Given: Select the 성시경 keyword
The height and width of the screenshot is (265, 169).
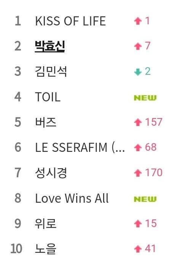Looking at the screenshot, I should click(51, 173).
